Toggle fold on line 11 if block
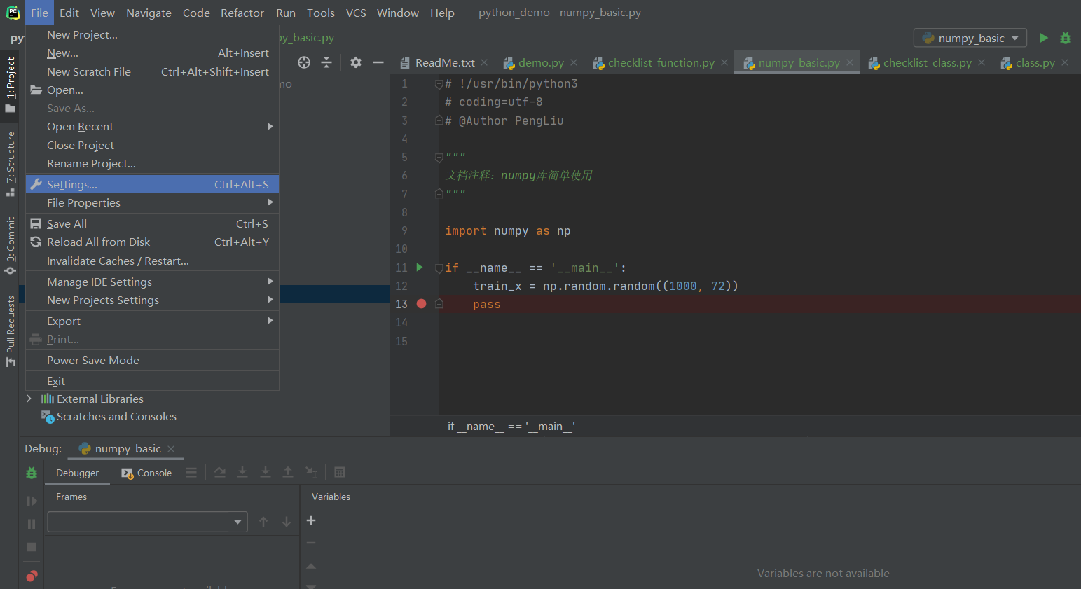Viewport: 1081px width, 589px height. [439, 268]
